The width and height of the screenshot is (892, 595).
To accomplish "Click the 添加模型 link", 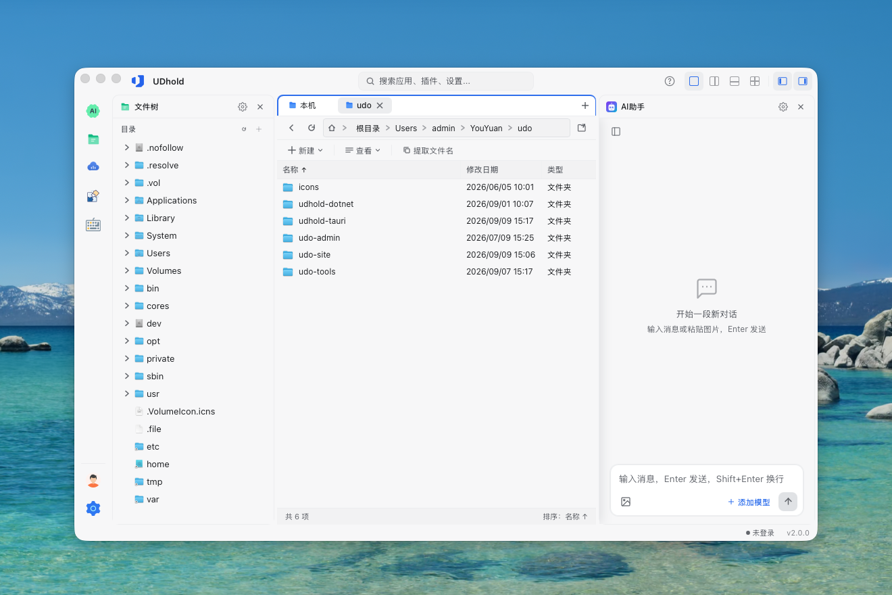I will pos(749,502).
